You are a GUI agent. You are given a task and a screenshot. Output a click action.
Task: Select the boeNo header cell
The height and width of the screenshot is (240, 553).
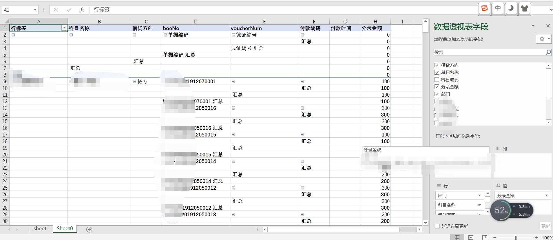click(196, 28)
